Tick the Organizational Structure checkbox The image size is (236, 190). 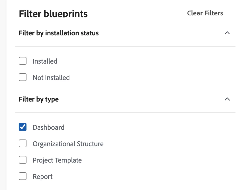tap(23, 144)
